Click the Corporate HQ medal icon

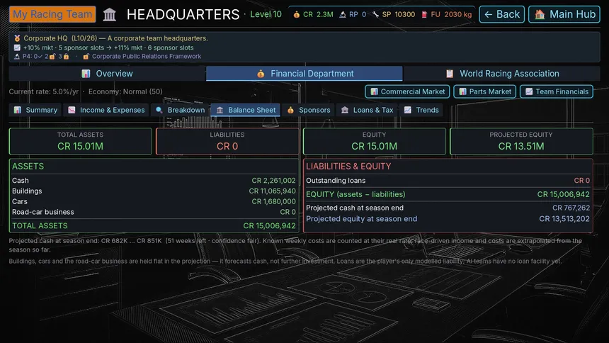coord(17,38)
